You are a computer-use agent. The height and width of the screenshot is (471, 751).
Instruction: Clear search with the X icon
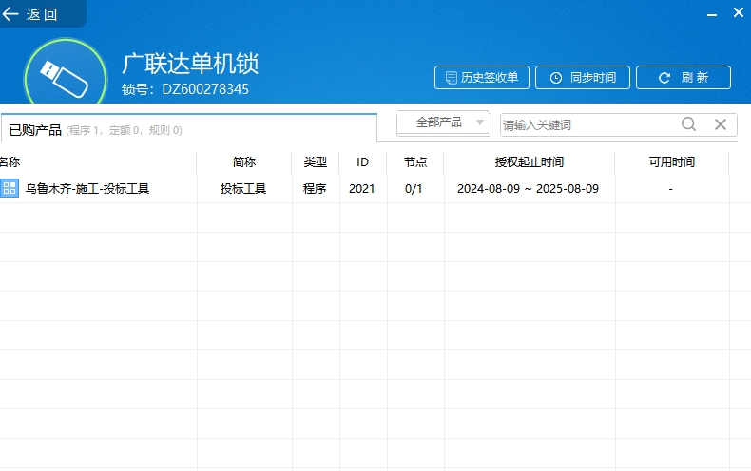coord(721,124)
